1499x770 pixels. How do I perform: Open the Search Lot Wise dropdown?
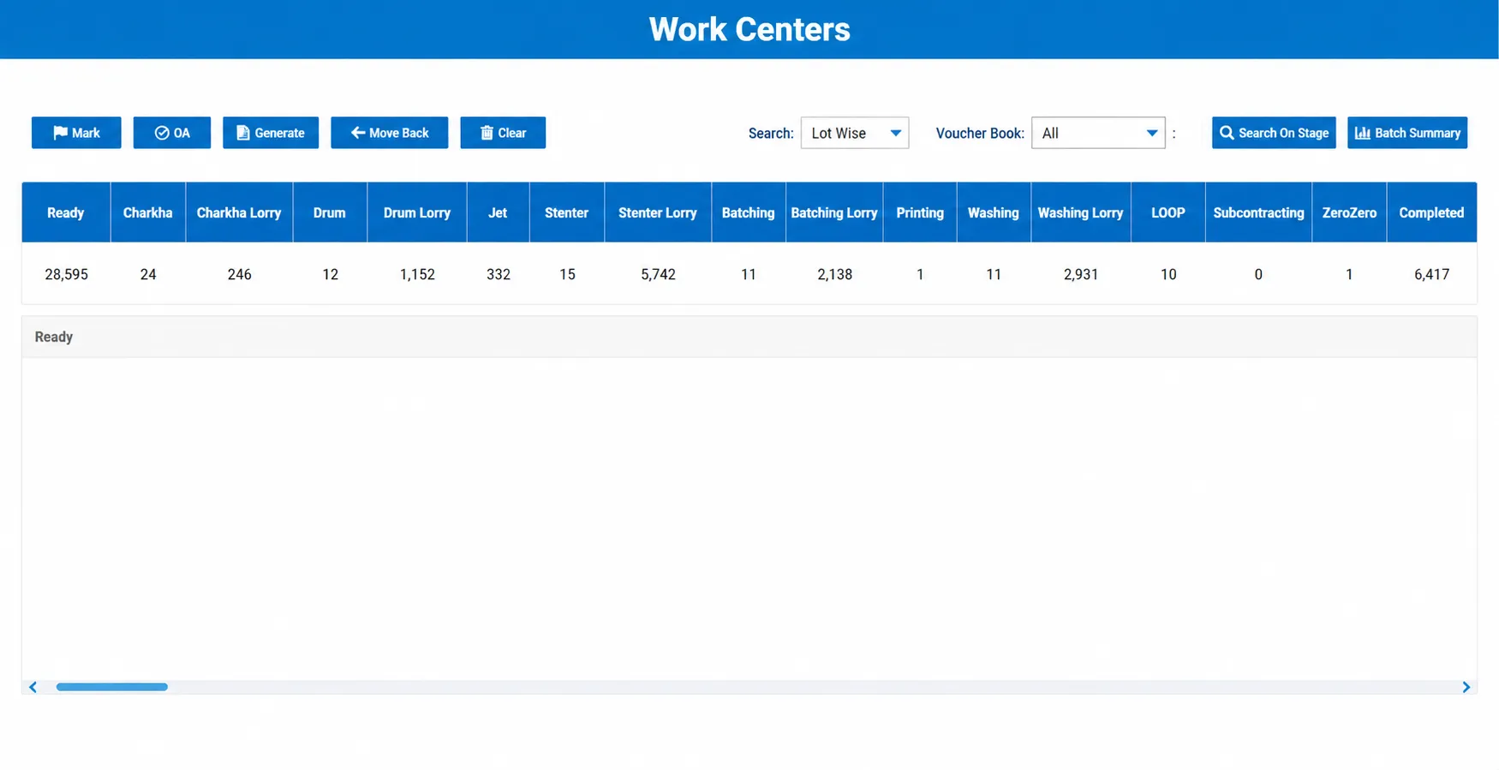pos(855,133)
